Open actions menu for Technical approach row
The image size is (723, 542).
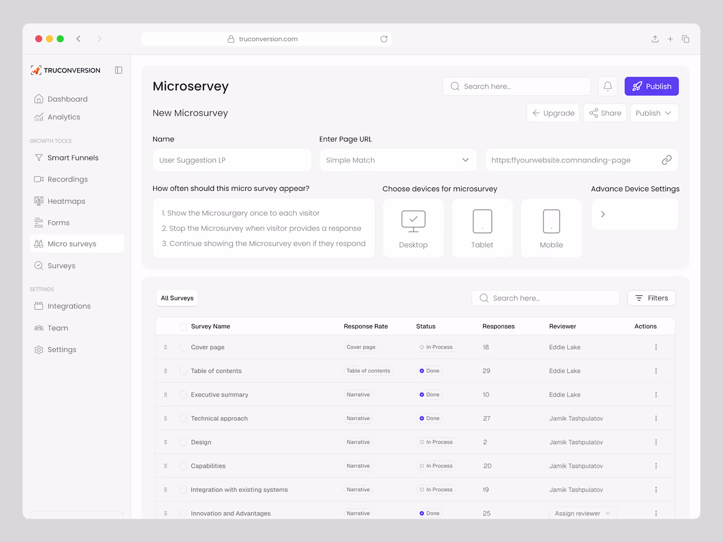(x=656, y=418)
